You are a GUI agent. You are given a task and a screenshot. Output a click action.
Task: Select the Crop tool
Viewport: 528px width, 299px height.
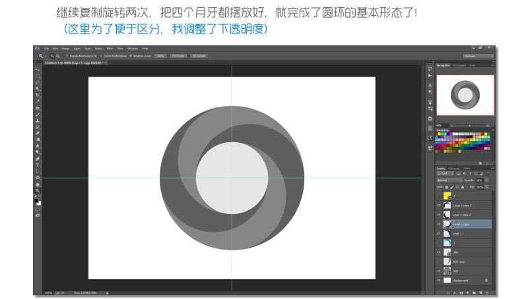(38, 95)
